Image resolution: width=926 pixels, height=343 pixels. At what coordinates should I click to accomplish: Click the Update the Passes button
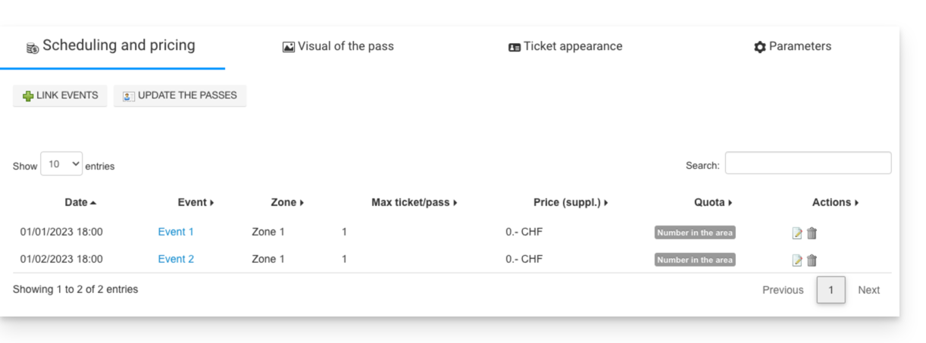pyautogui.click(x=180, y=95)
